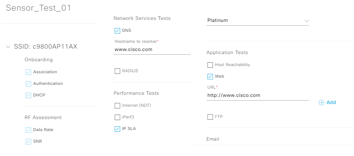Toggle the Authentication checkbox
The height and width of the screenshot is (156, 354).
point(28,84)
